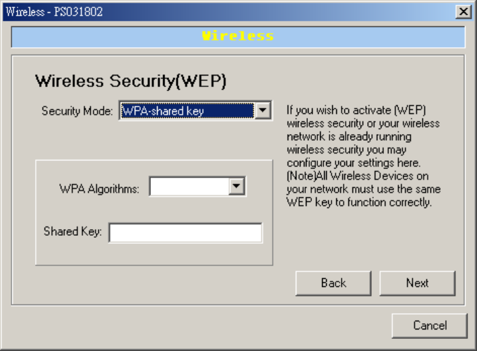Viewport: 477px width, 351px height.
Task: Expand the WPA Algorithms dropdown arrow
Action: coord(236,187)
